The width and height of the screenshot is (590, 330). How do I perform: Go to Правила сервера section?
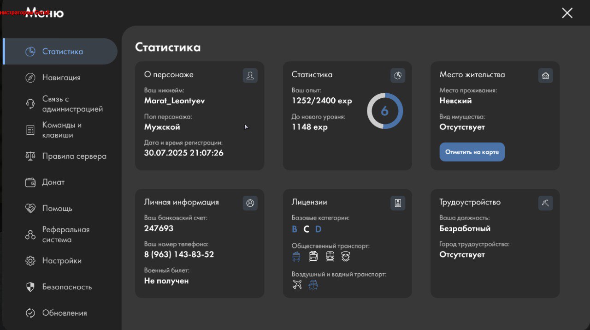point(74,156)
